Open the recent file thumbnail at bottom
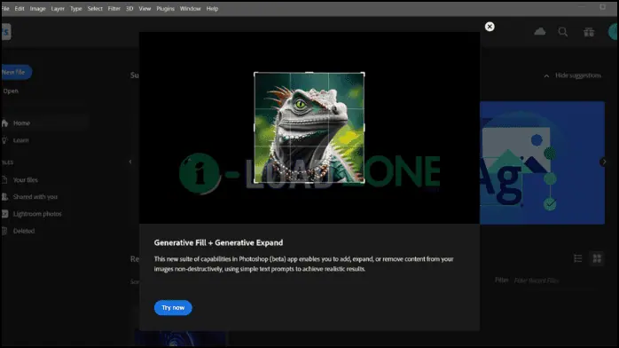Image resolution: width=619 pixels, height=348 pixels. (180, 338)
